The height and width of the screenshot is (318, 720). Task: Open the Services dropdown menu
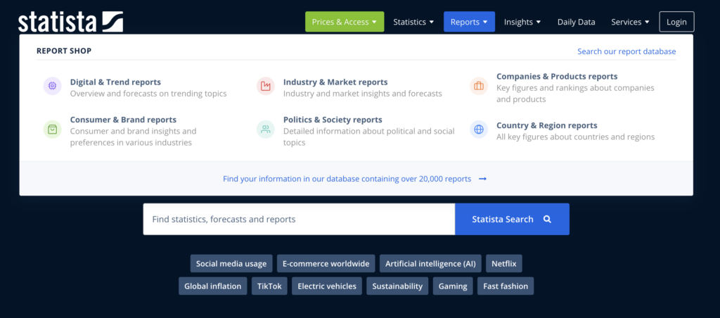[630, 22]
